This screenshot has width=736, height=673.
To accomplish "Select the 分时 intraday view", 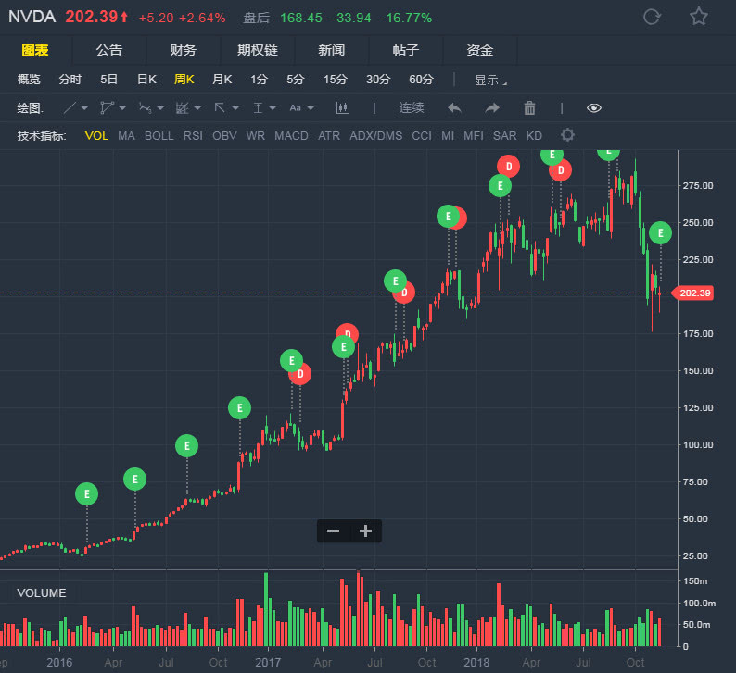I will (x=70, y=80).
